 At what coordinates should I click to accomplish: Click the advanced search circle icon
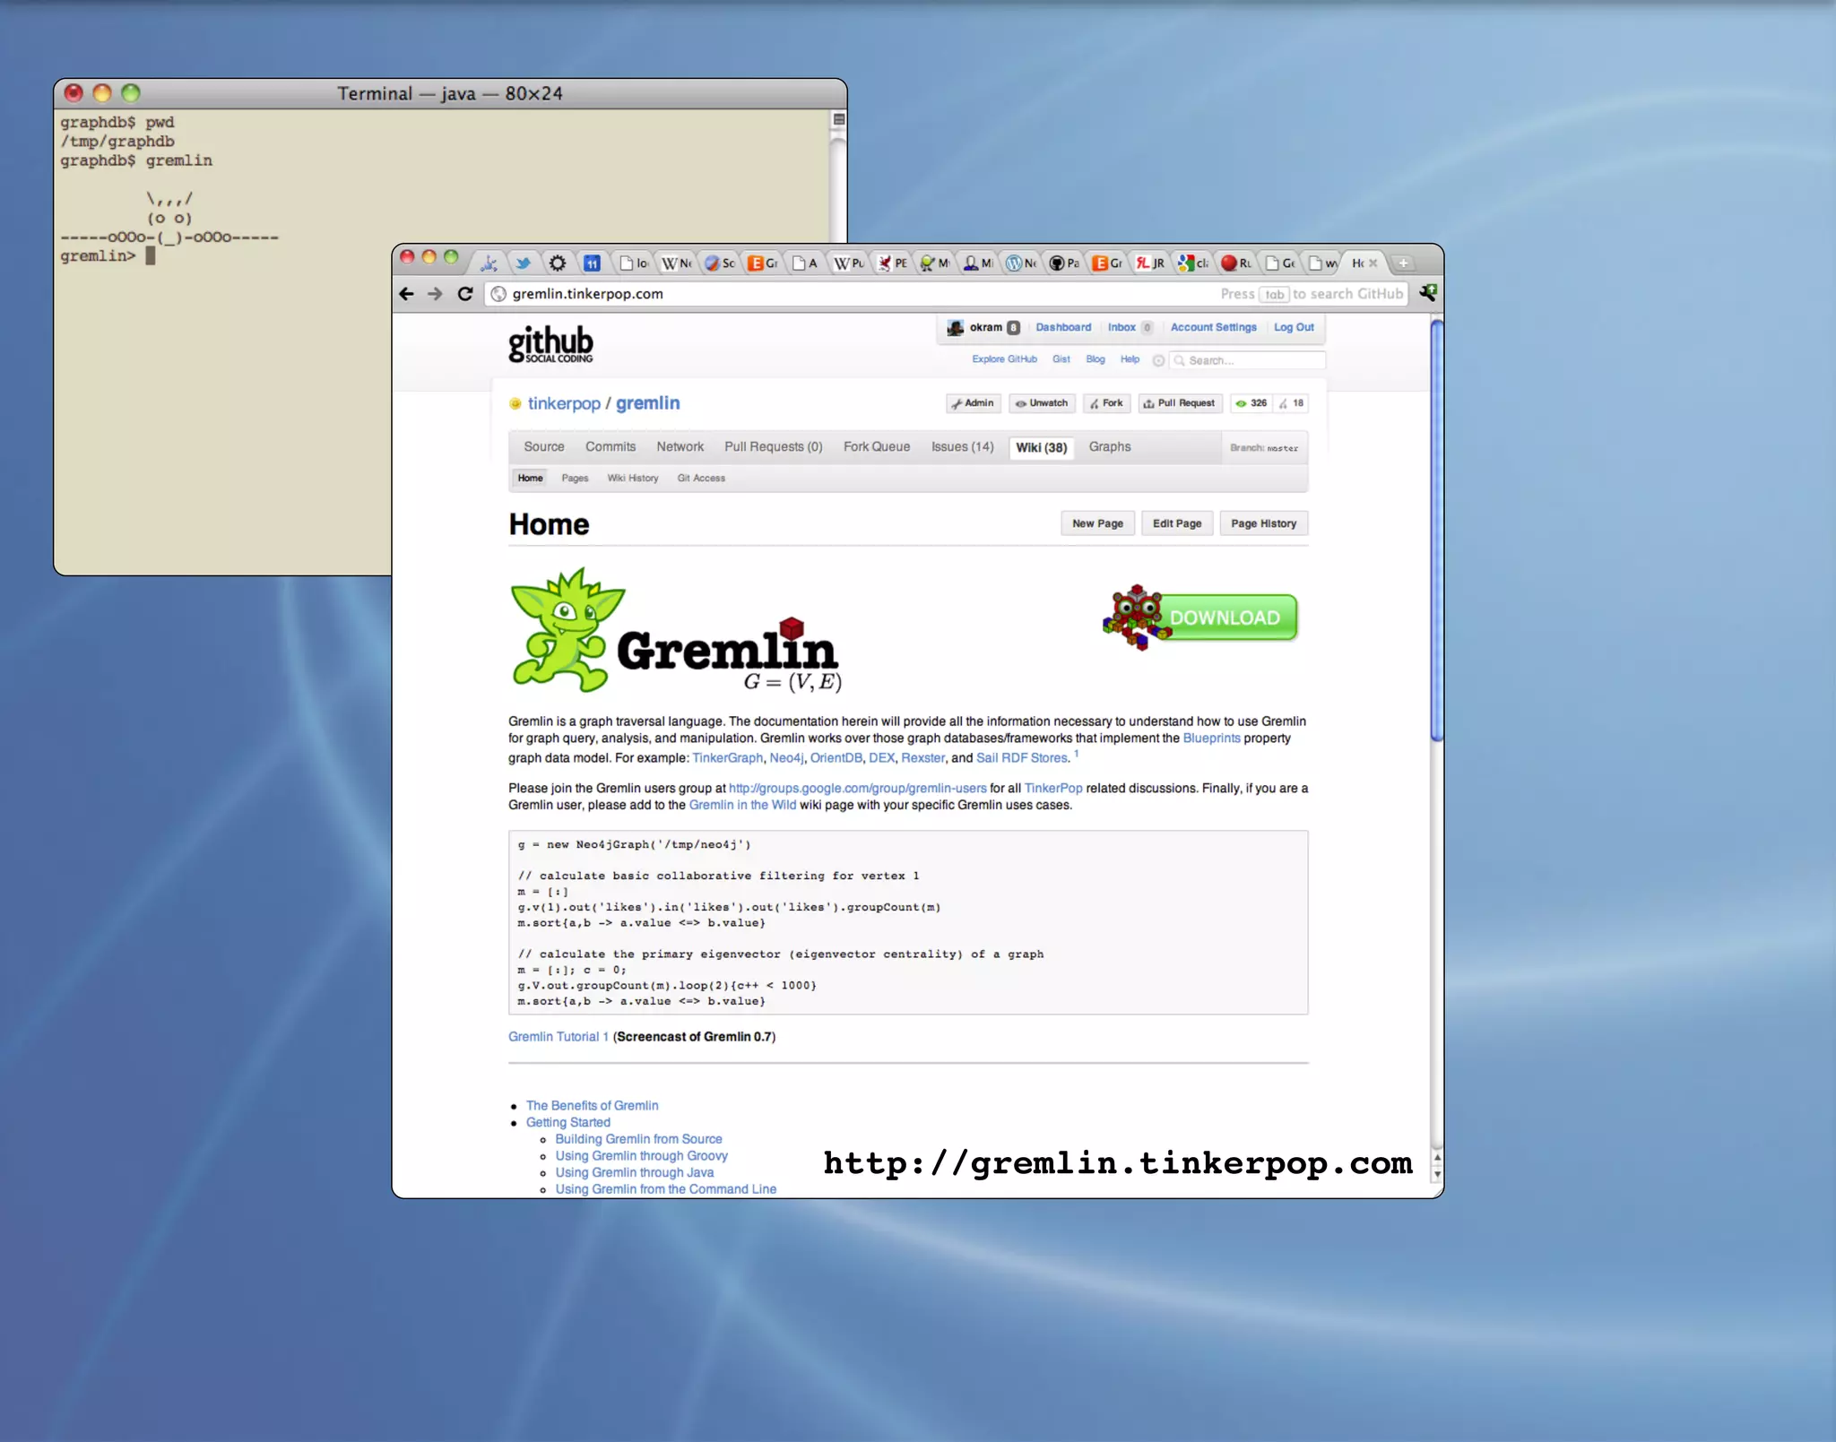tap(1158, 360)
